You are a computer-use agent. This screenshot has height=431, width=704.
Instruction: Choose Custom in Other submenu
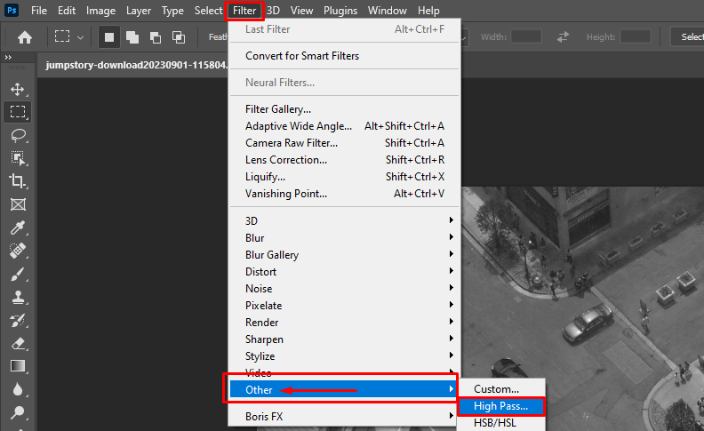point(501,389)
